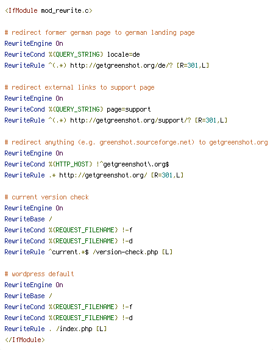Click the '# wordpress default' comment
This screenshot has height=350, width=273.
pyautogui.click(x=39, y=274)
